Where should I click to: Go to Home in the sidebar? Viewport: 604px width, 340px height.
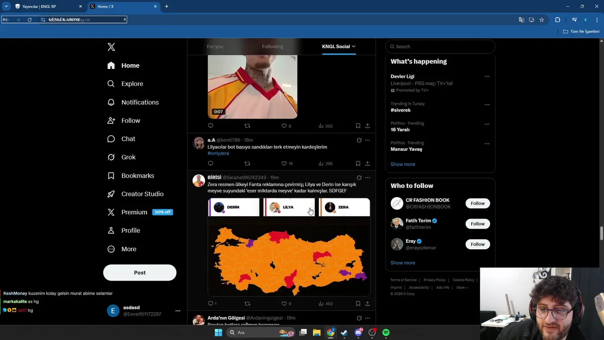pos(124,66)
